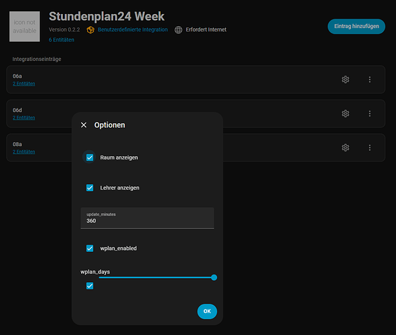Focus the update_minutes input field
The width and height of the screenshot is (396, 335).
coord(147,218)
